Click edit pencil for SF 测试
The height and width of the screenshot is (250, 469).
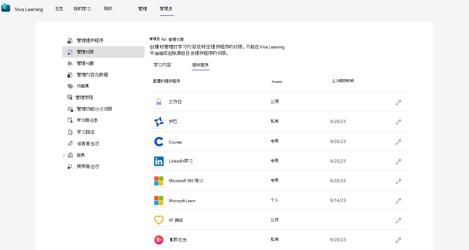tap(398, 220)
